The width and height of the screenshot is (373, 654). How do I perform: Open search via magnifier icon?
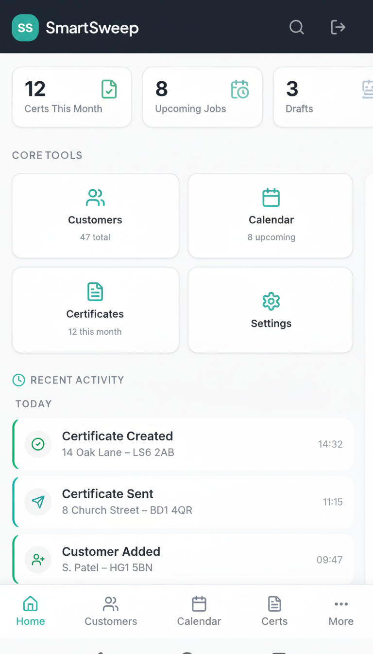pos(297,27)
